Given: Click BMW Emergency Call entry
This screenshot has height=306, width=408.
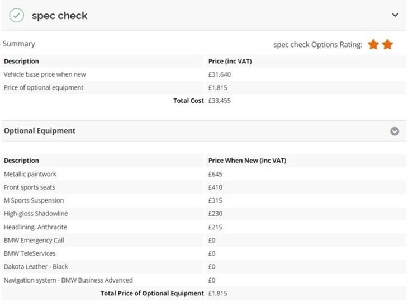Looking at the screenshot, I should pyautogui.click(x=34, y=241).
